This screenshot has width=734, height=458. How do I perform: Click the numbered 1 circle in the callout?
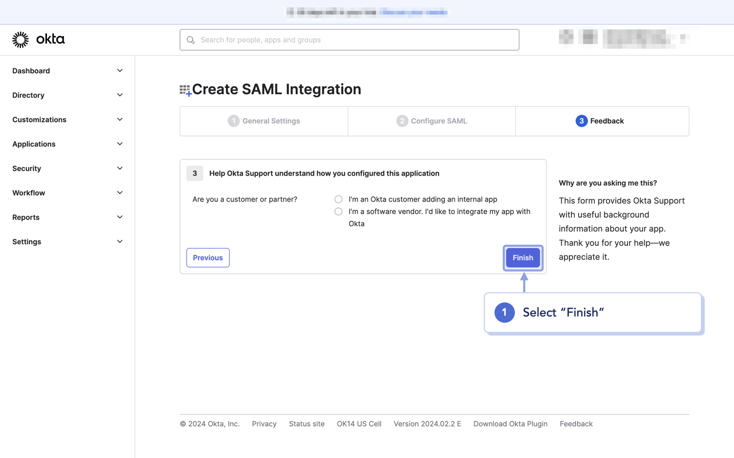click(504, 312)
